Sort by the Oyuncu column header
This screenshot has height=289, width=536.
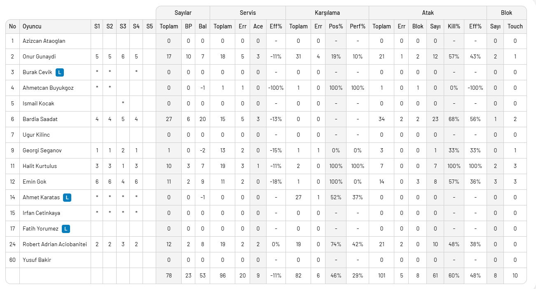click(x=32, y=26)
